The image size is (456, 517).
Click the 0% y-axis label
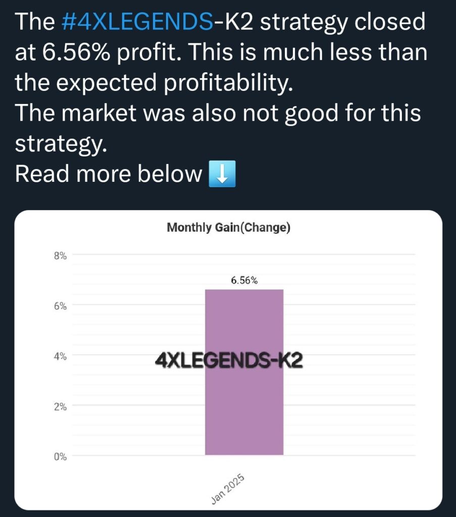[60, 456]
